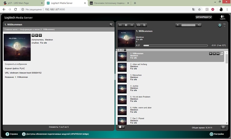Open more info M icon for Willkommen

[218, 54]
